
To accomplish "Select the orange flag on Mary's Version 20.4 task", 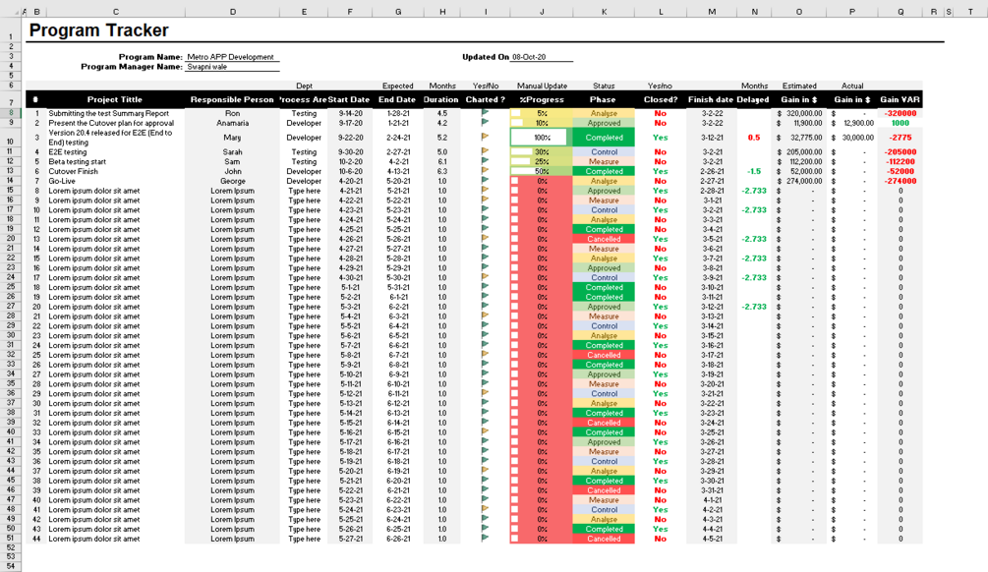I will [483, 136].
